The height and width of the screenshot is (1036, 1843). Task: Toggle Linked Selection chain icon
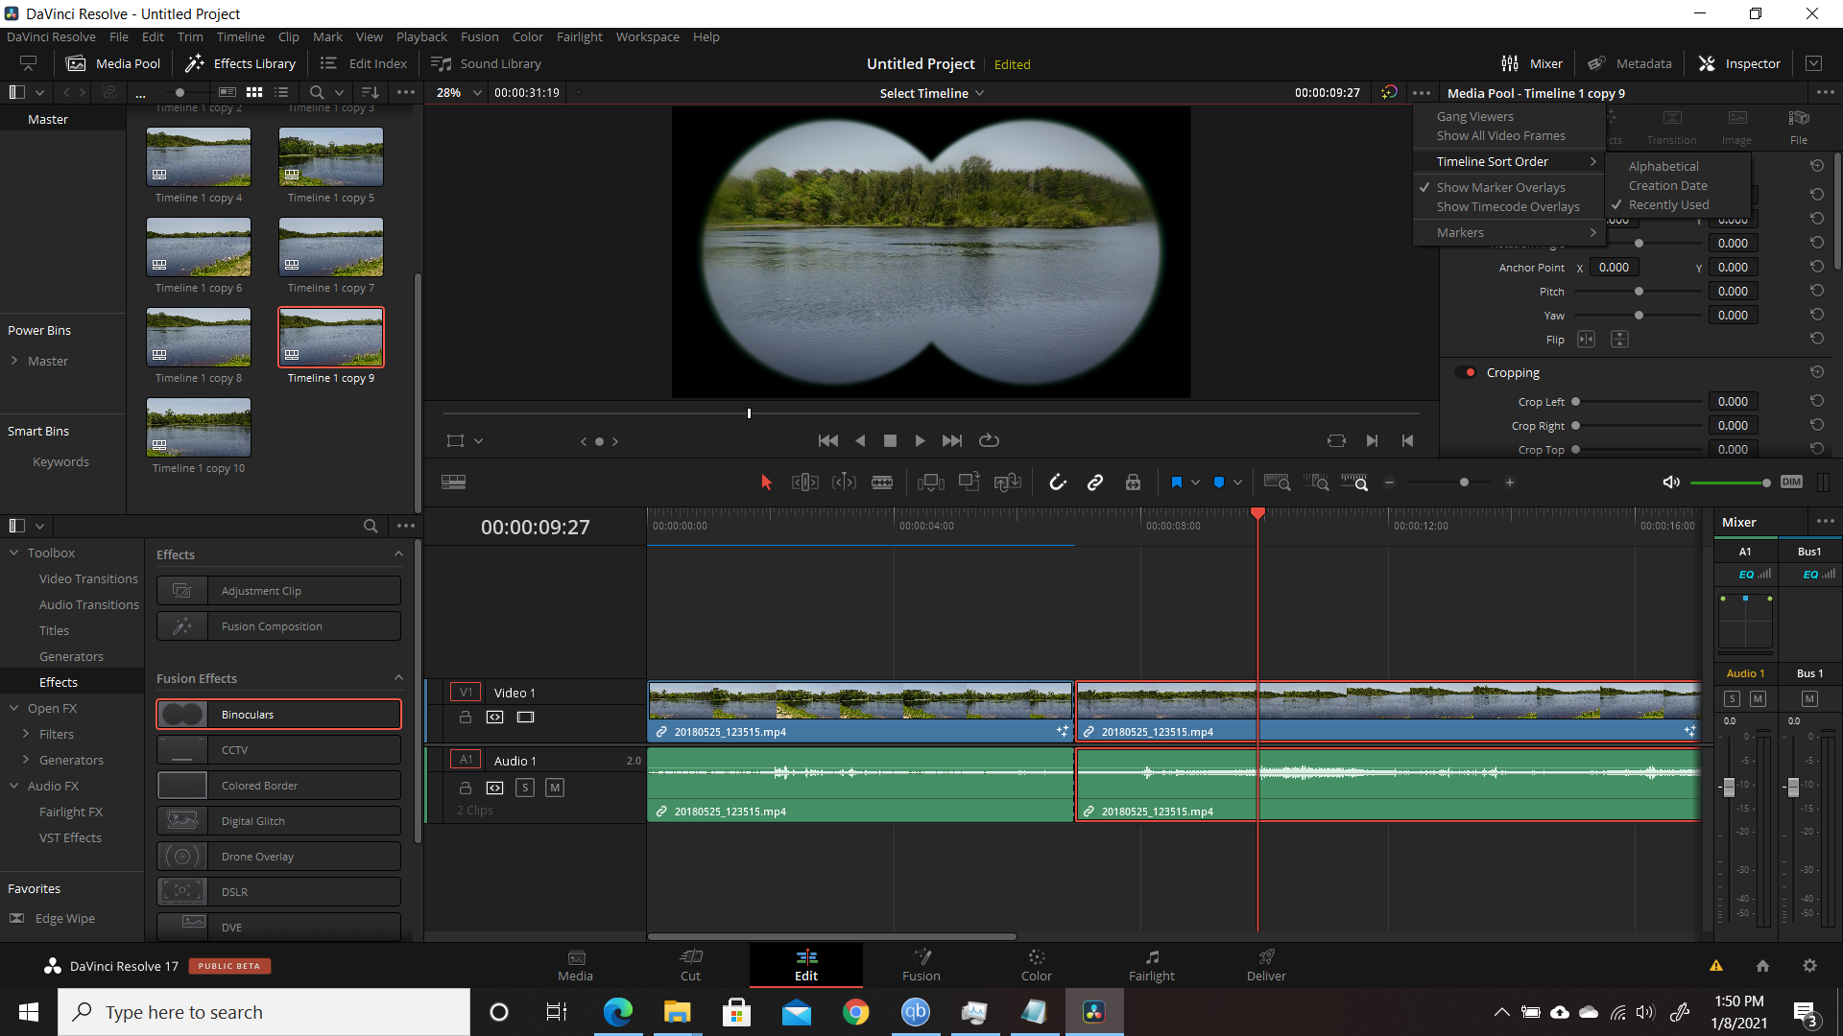[1095, 483]
